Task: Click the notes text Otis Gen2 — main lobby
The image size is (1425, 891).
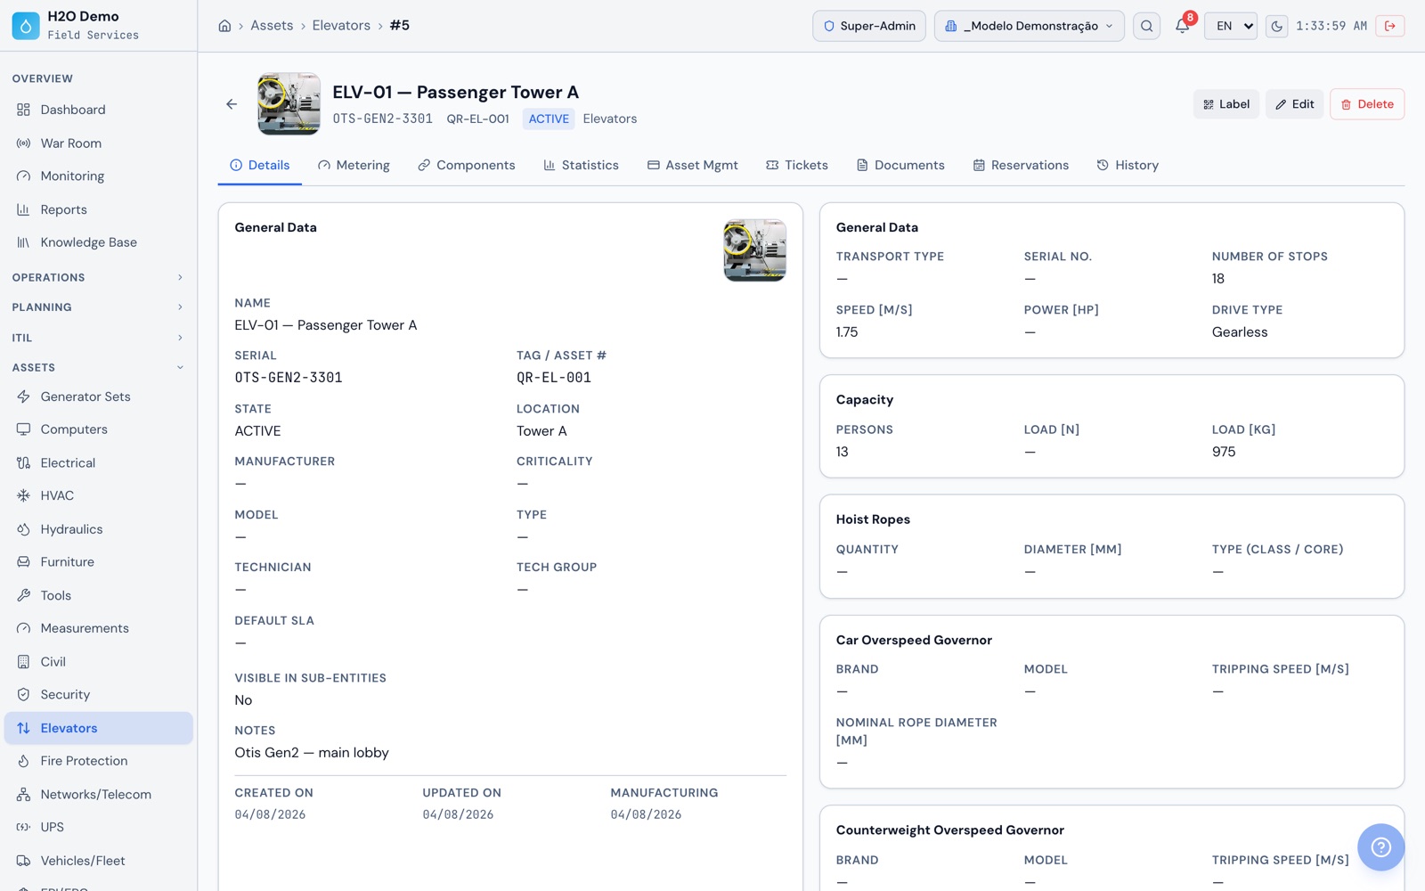Action: (x=312, y=753)
